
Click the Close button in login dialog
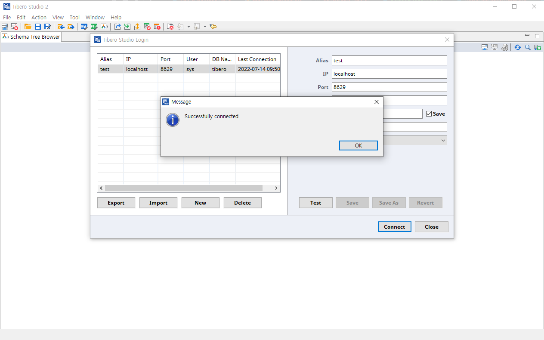[x=432, y=227]
